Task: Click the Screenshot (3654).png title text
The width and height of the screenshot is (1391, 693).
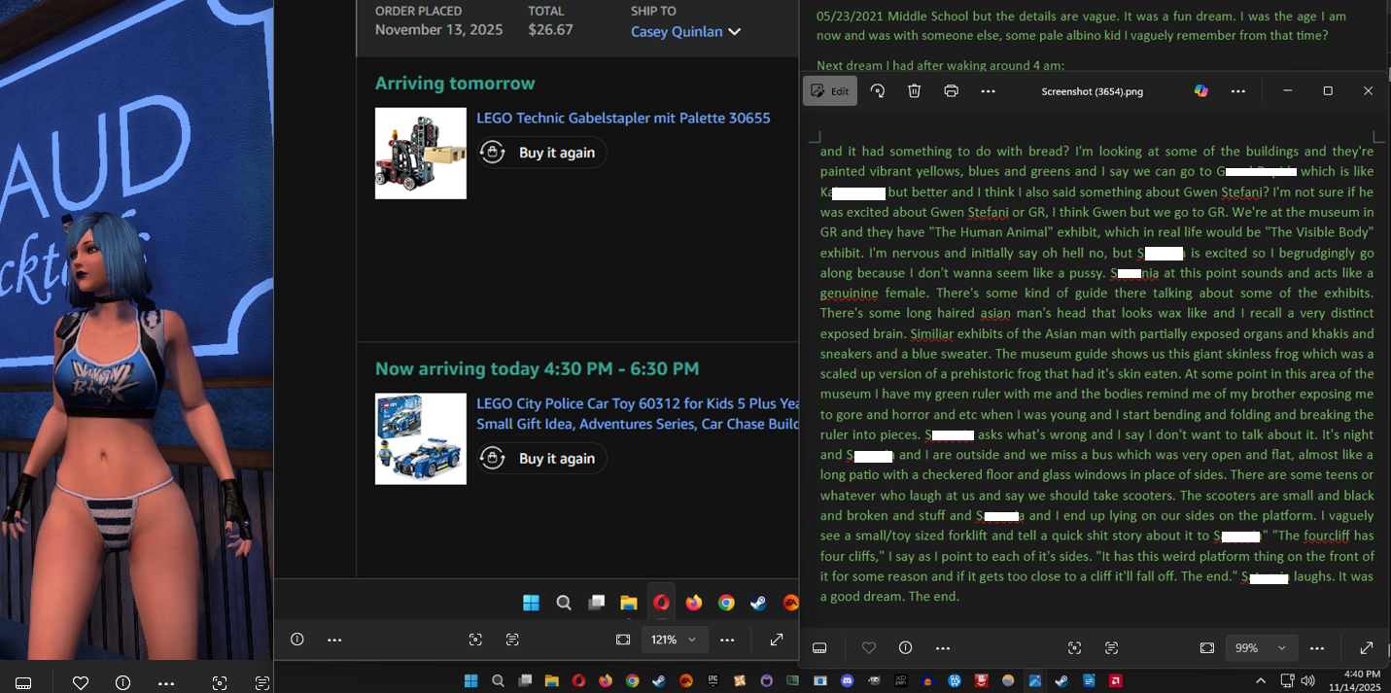Action: 1092,91
